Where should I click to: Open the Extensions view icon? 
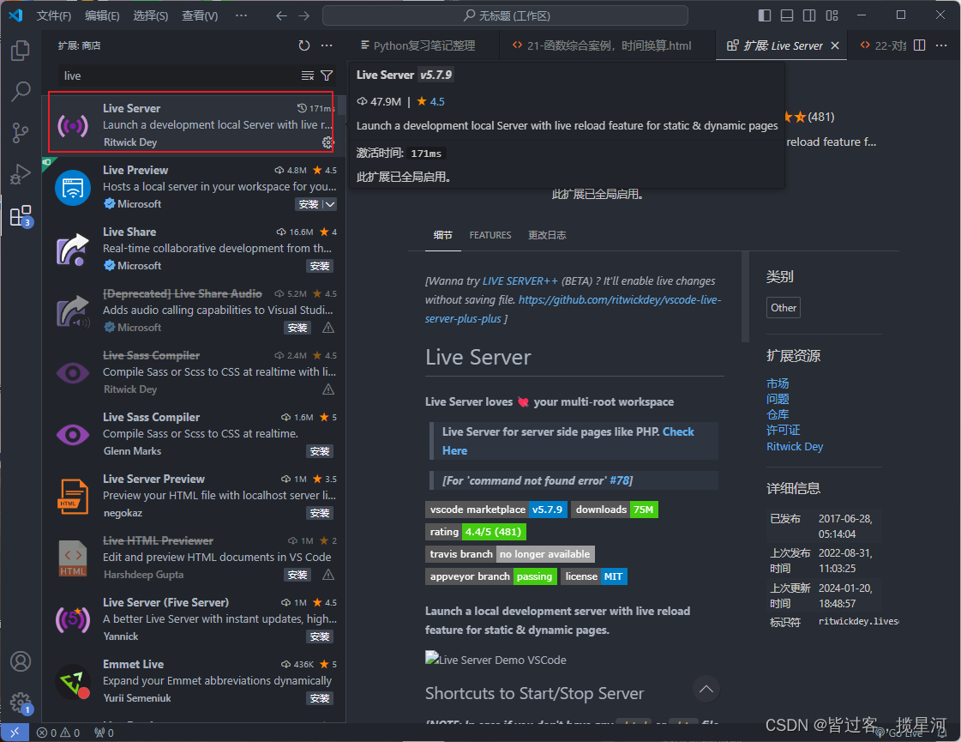click(x=21, y=216)
